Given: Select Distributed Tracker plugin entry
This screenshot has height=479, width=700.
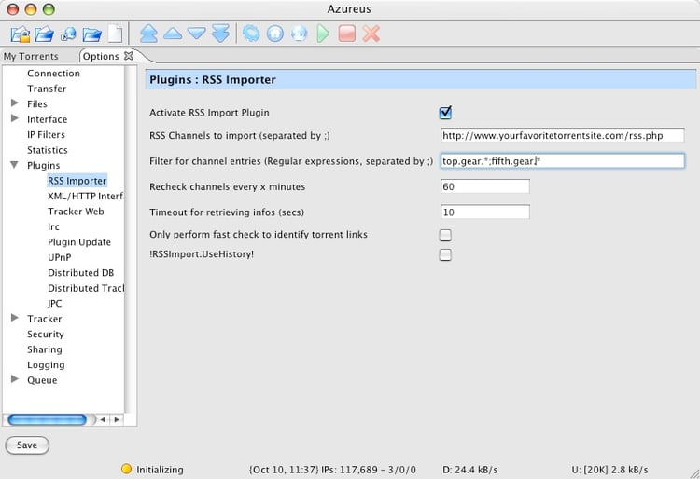Looking at the screenshot, I should [x=86, y=288].
